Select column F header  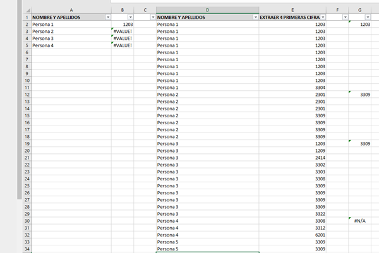337,10
